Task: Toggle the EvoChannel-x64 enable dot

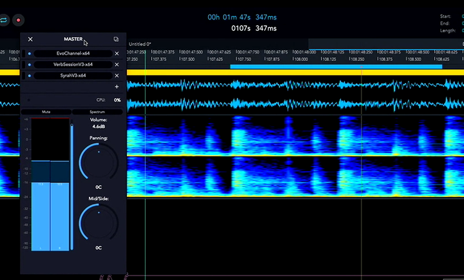Action: pos(29,53)
